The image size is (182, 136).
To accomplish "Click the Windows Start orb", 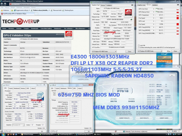I will pos(3,134).
